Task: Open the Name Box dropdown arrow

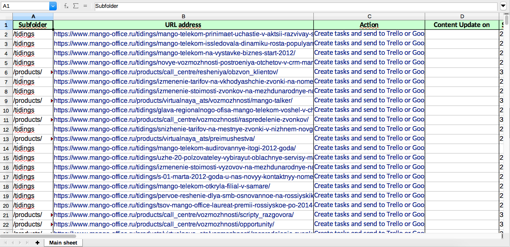Action: click(53, 6)
